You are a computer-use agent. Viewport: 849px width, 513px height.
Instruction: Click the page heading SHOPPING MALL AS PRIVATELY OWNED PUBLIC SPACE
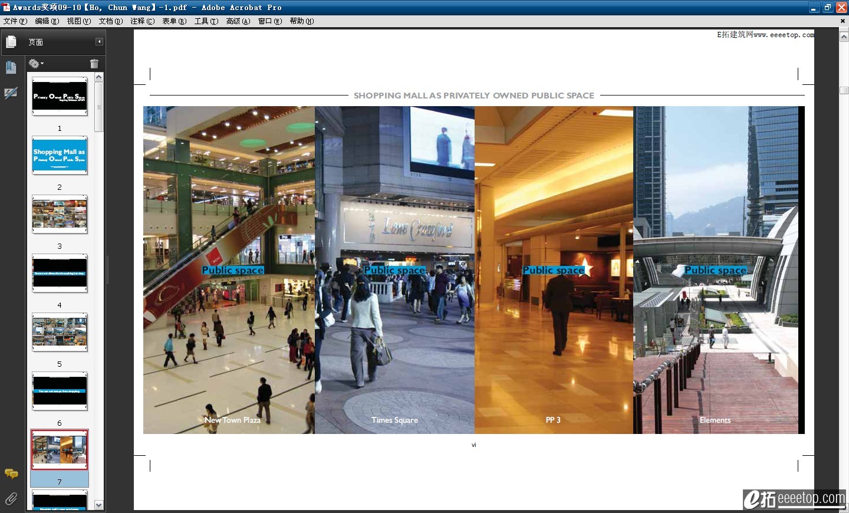pos(474,96)
